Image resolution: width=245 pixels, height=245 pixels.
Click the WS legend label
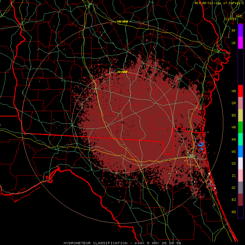pyautogui.click(x=234, y=152)
